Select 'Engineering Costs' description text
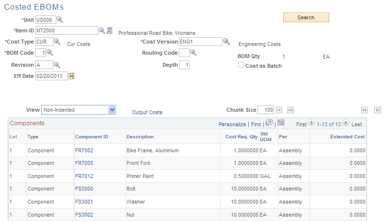This screenshot has height=221, width=385. point(259,44)
